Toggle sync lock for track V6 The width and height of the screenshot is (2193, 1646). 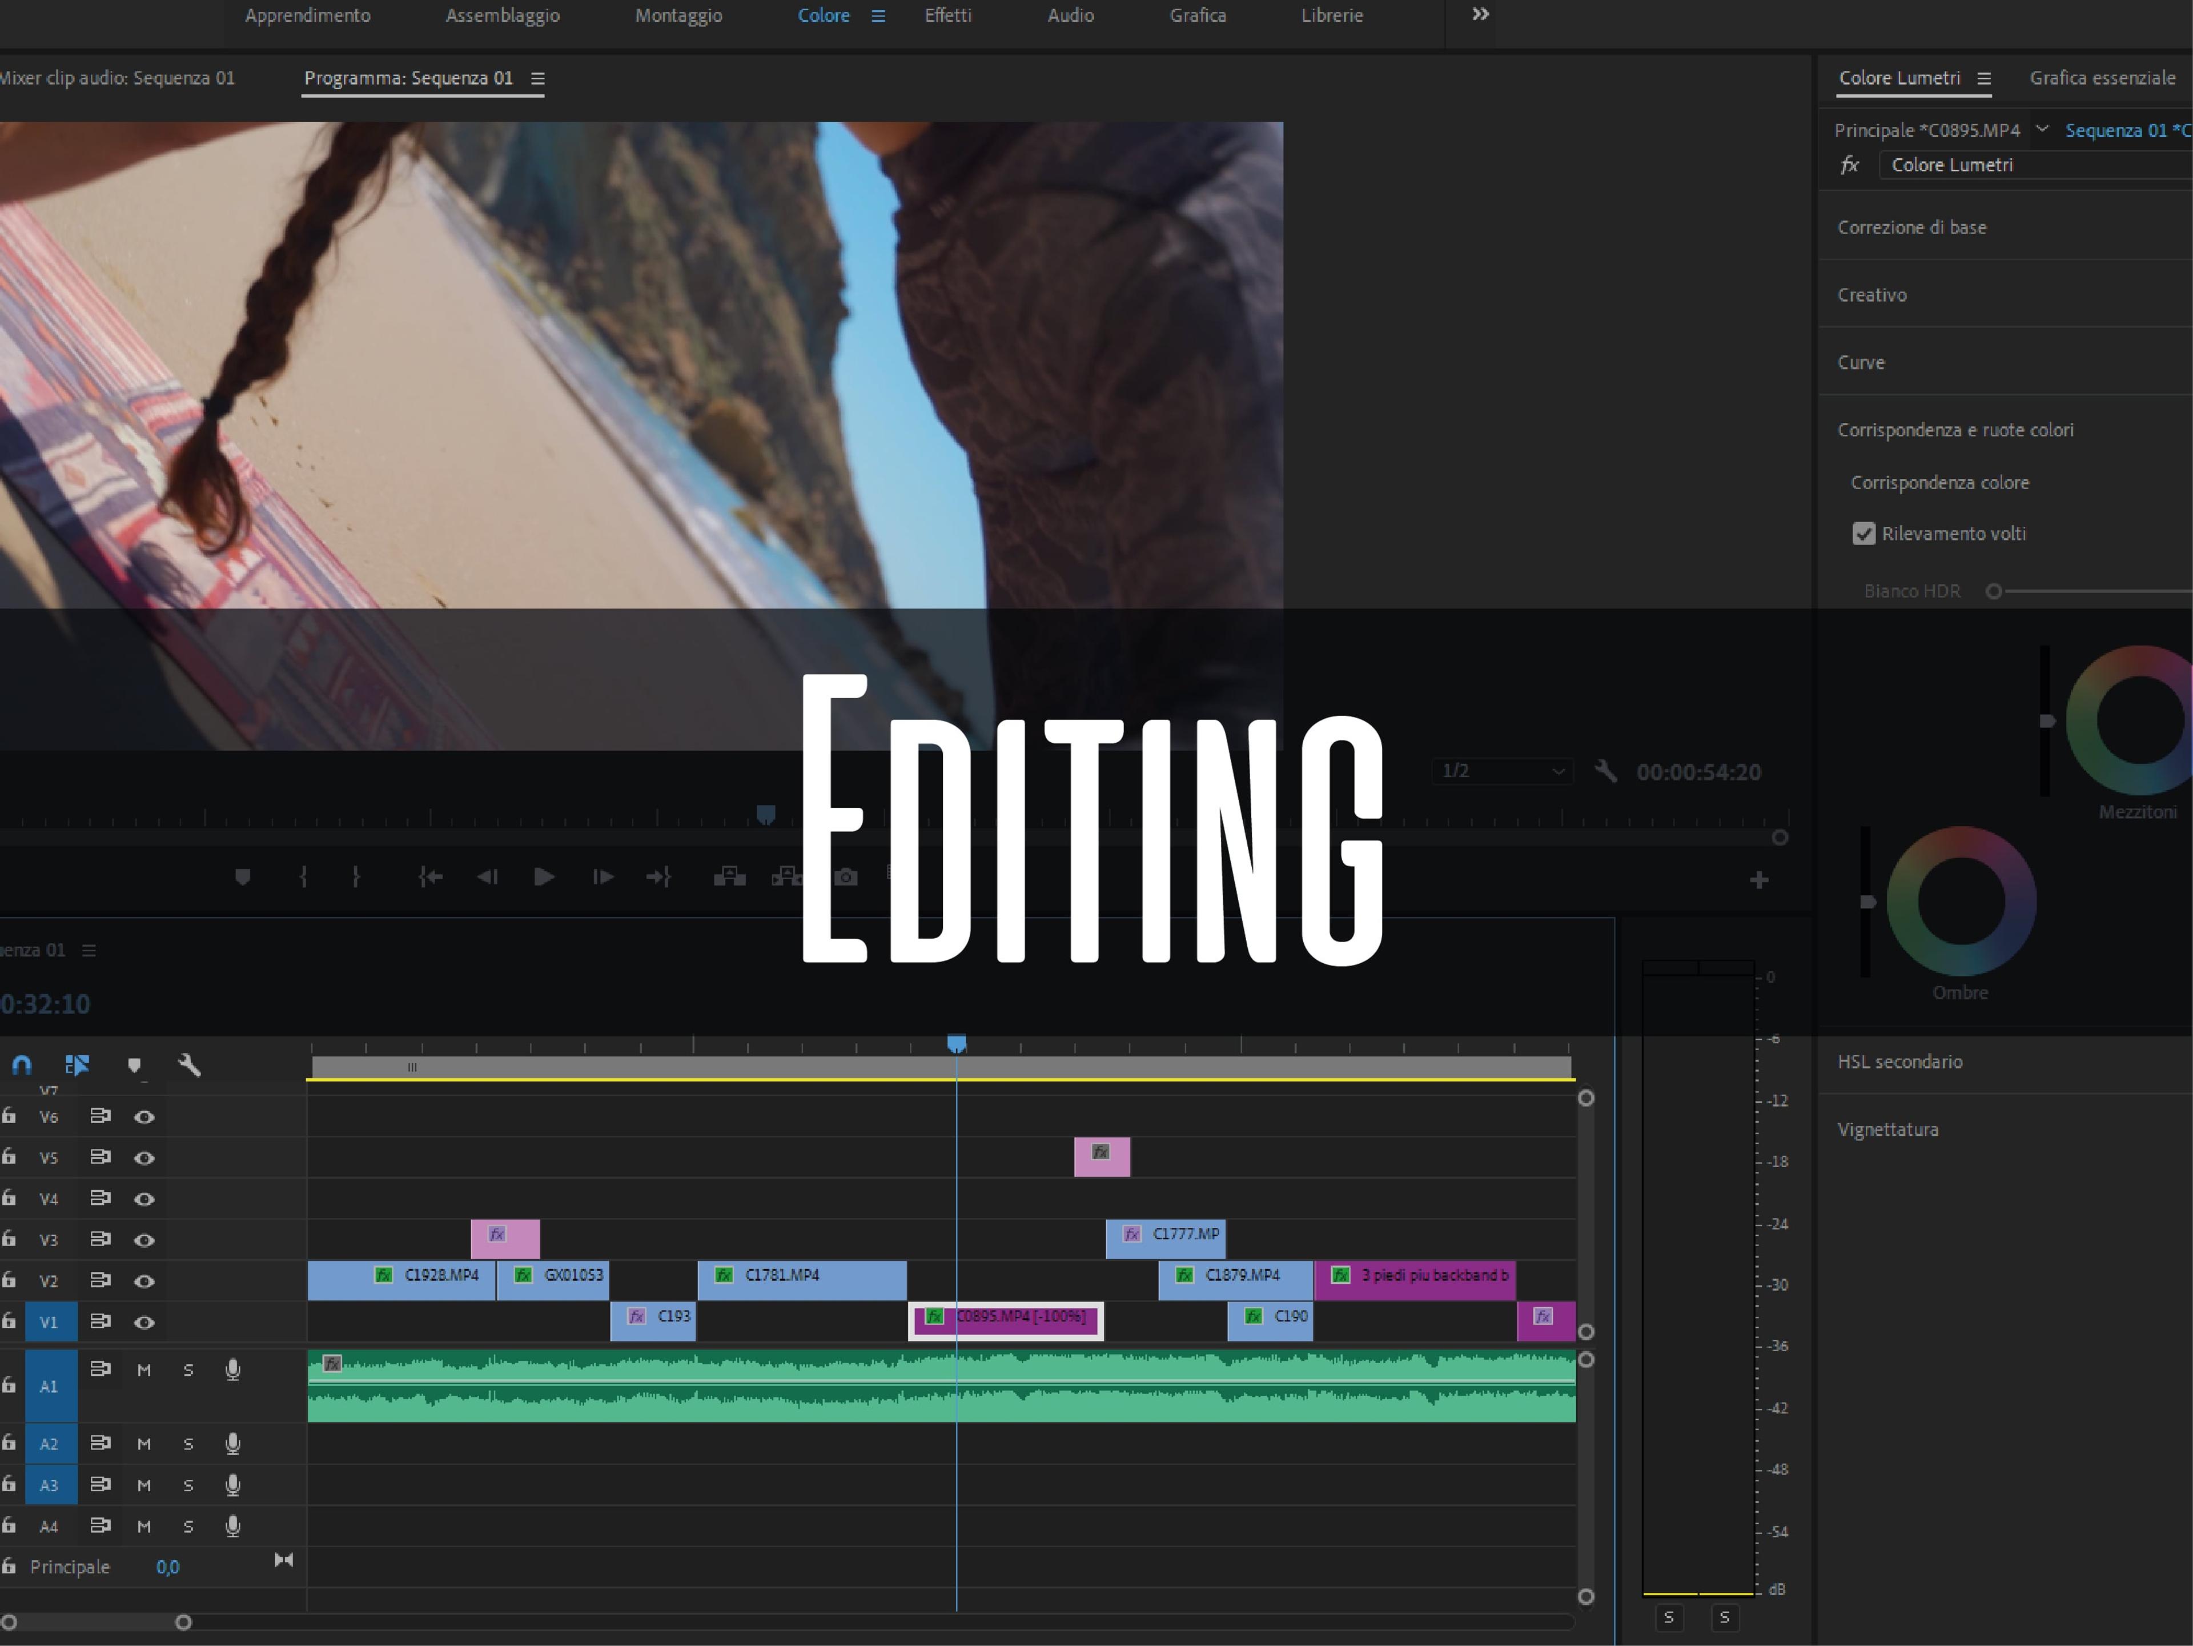(99, 1116)
